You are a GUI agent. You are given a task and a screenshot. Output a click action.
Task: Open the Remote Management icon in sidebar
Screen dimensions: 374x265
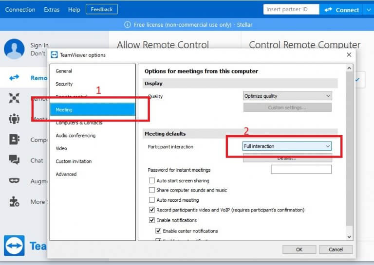click(14, 98)
